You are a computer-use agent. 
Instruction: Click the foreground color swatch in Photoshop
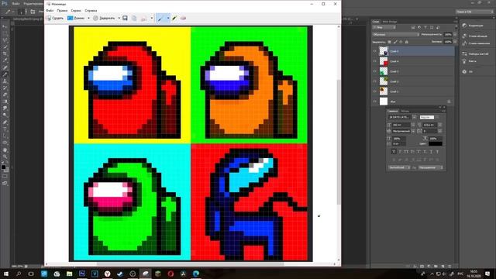(x=3, y=167)
